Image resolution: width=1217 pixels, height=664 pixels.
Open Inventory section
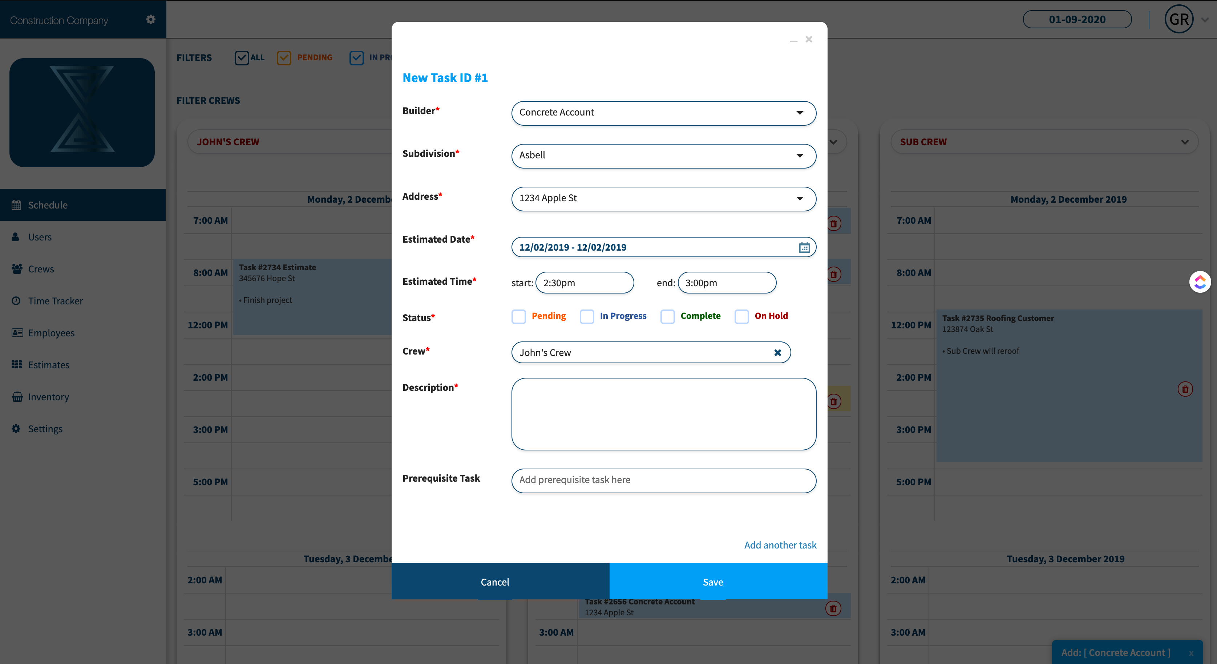click(x=48, y=397)
